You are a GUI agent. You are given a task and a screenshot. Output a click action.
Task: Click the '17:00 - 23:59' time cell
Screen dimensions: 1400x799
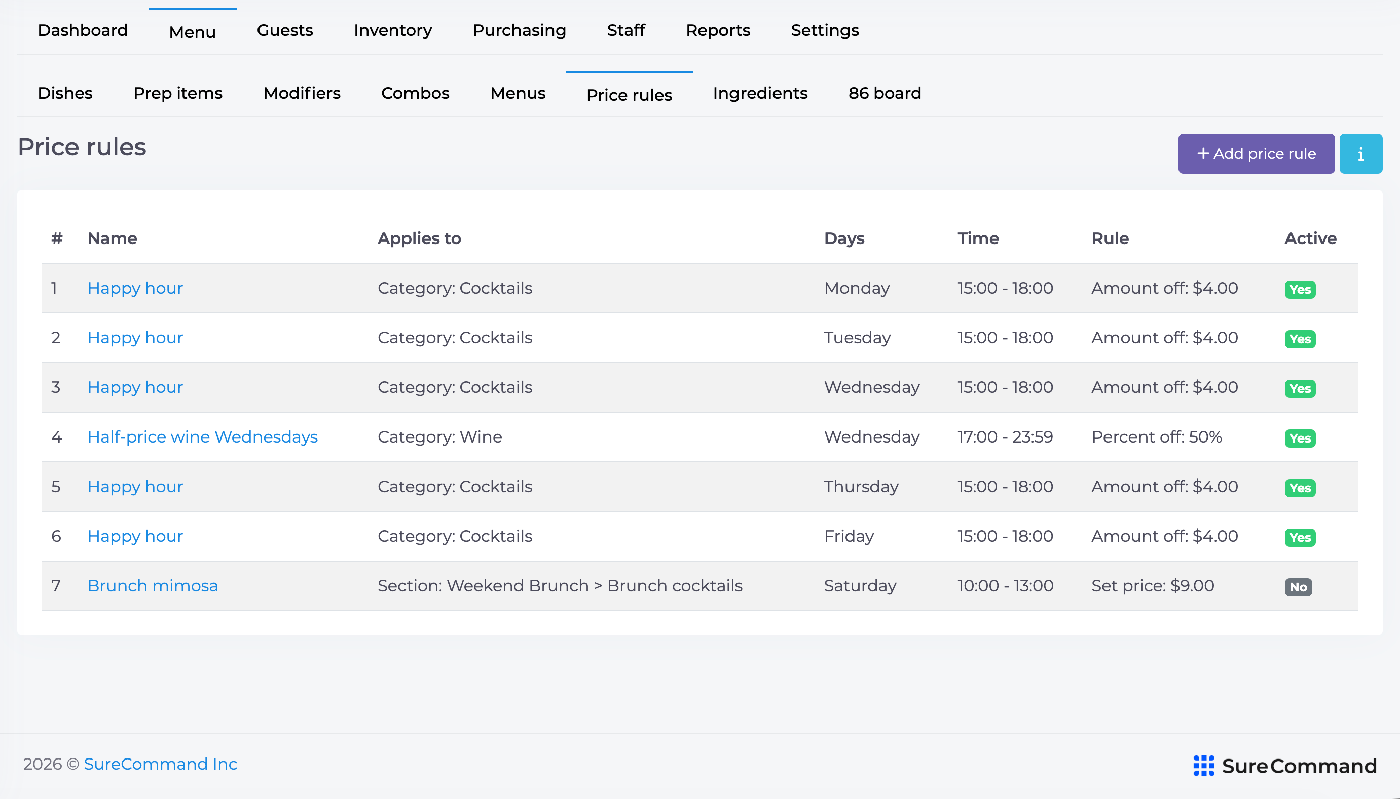tap(1005, 437)
